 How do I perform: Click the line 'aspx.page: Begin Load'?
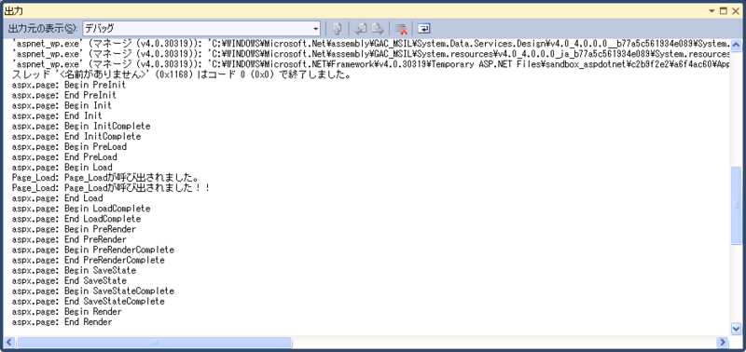point(62,168)
